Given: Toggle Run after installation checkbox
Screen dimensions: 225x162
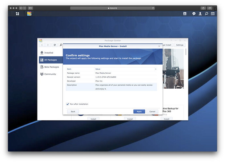Looking at the screenshot, I should click(x=67, y=104).
